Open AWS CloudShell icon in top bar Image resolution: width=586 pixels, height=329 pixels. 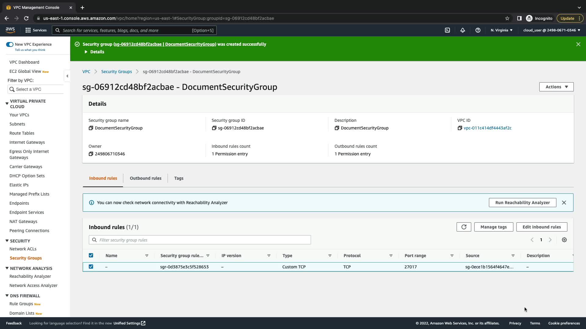coord(447,30)
